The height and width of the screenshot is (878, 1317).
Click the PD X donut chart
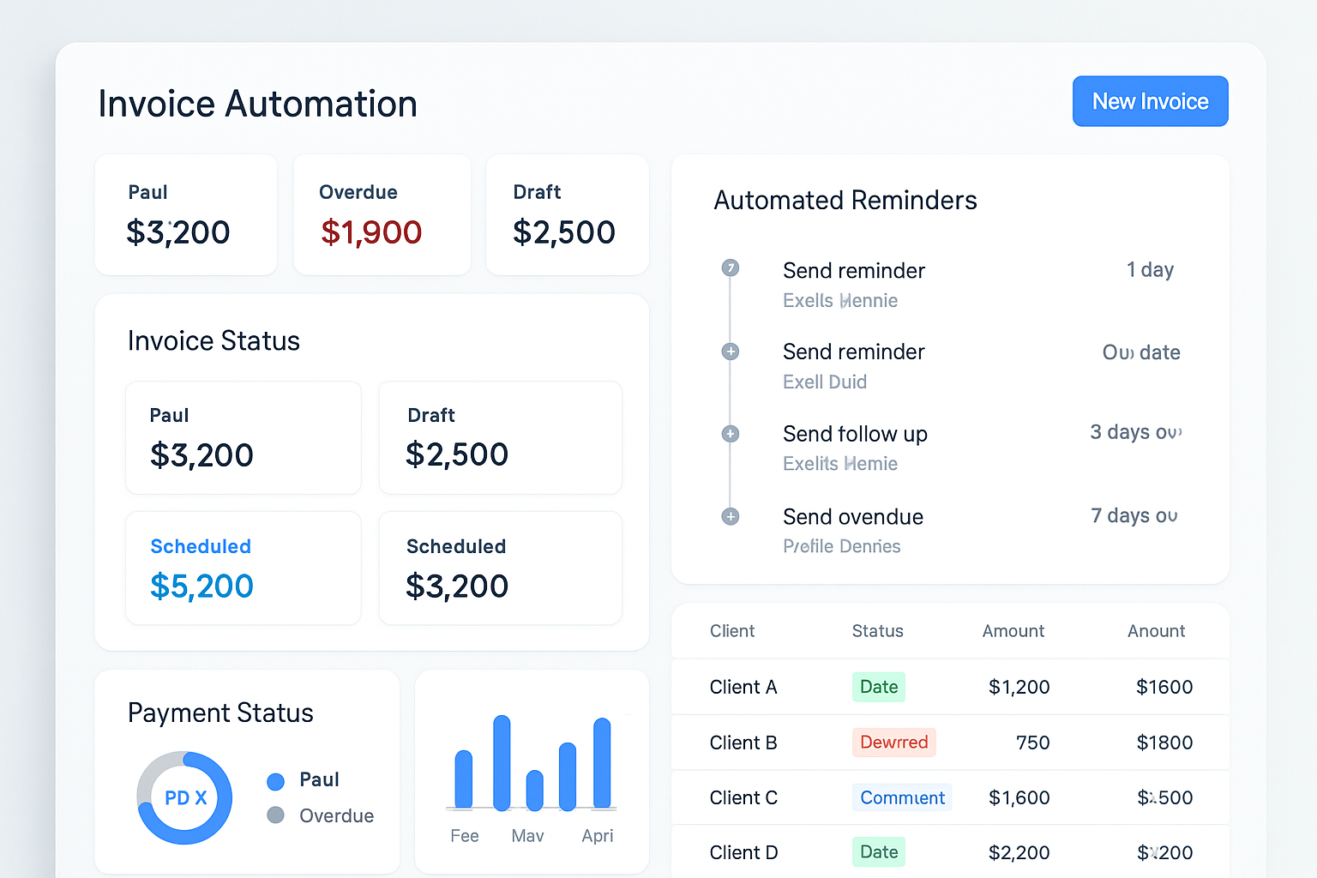tap(183, 797)
